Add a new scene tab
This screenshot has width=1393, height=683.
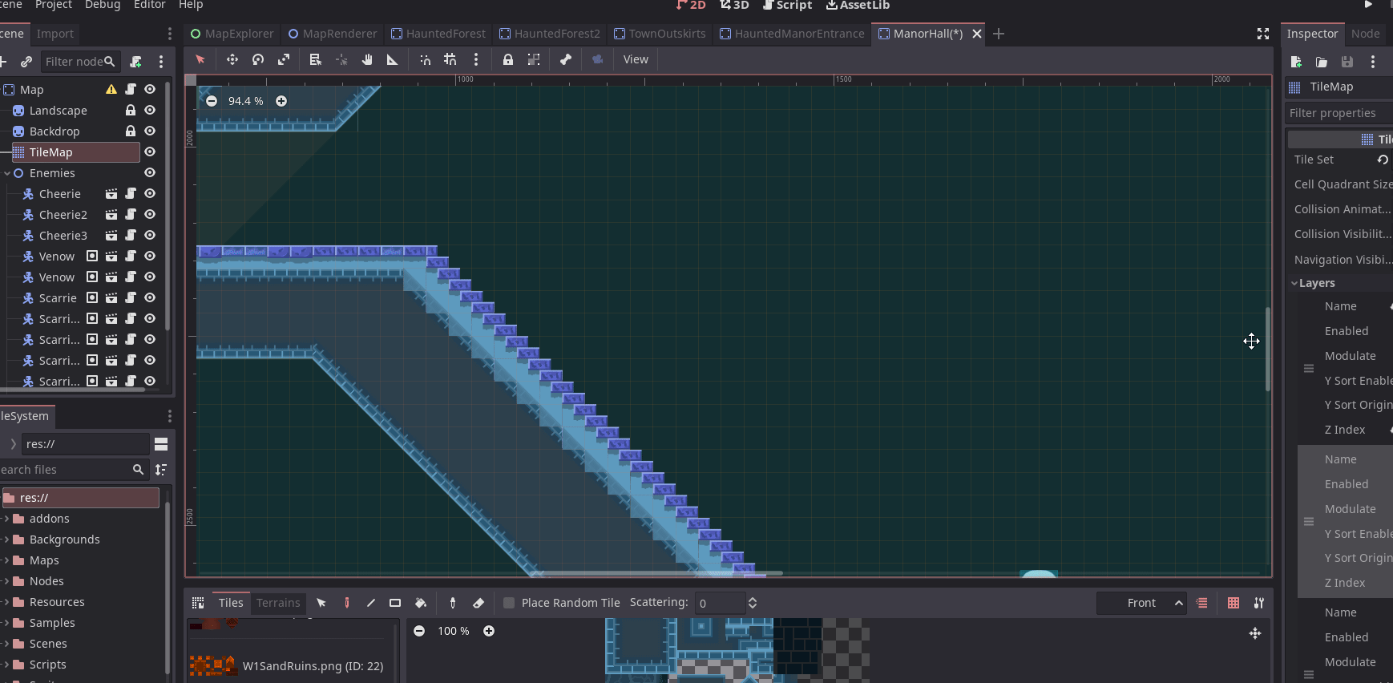999,34
